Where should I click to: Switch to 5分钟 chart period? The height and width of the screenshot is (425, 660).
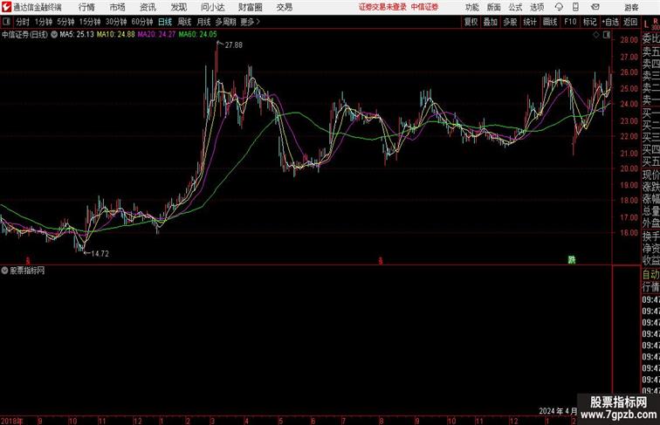pos(65,22)
